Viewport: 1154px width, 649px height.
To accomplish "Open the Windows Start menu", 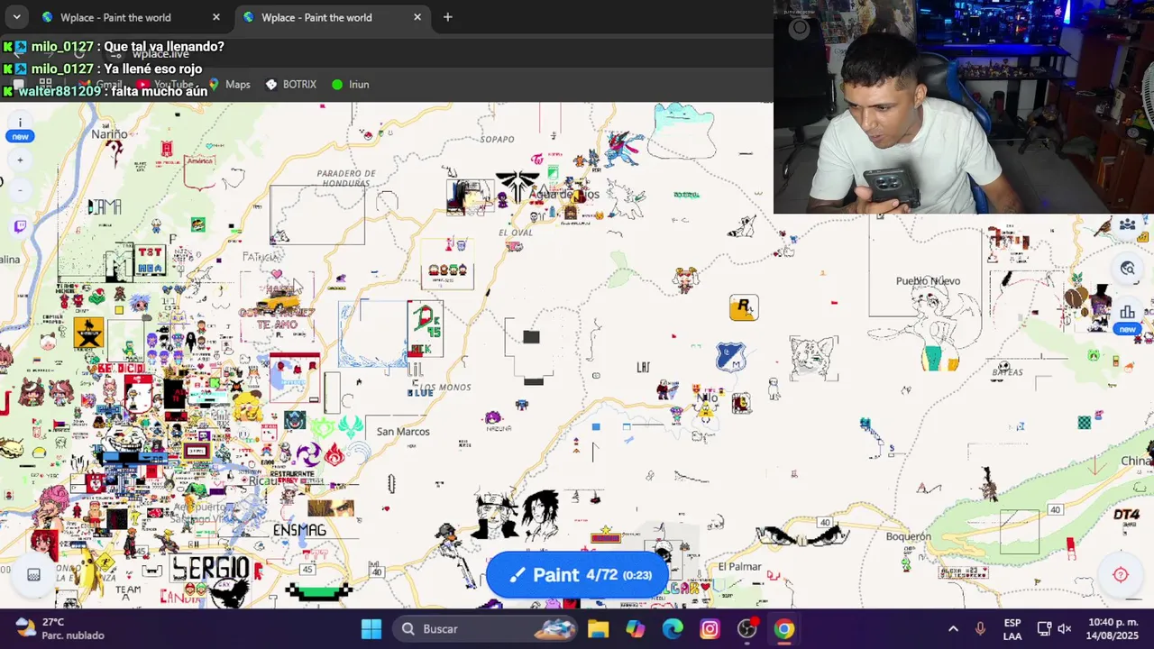I will tap(371, 629).
